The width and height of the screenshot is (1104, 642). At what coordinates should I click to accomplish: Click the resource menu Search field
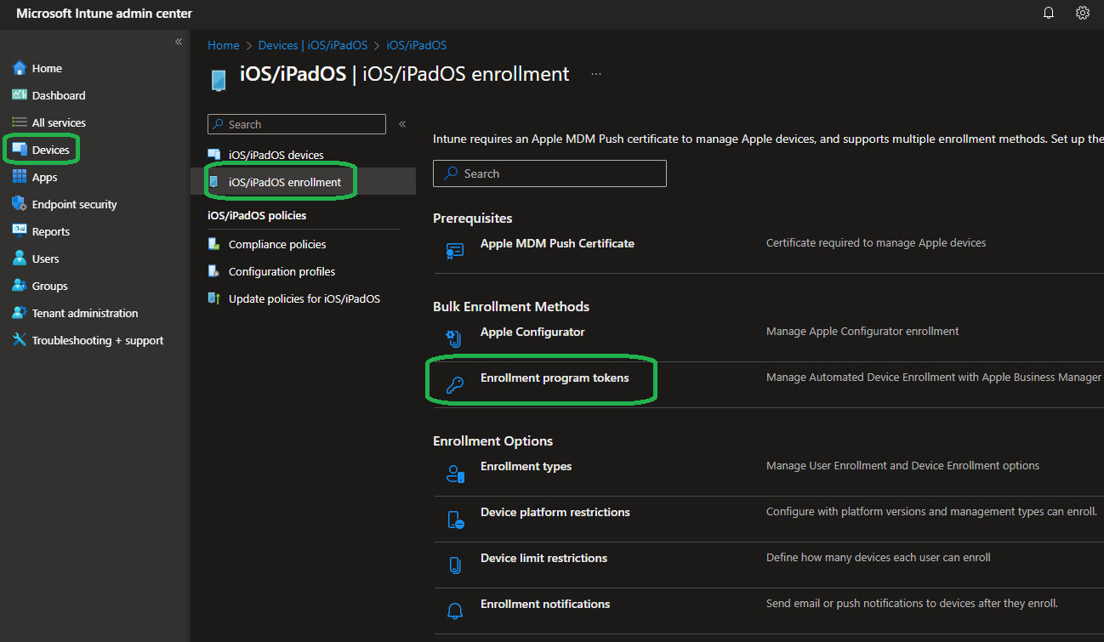(x=297, y=124)
